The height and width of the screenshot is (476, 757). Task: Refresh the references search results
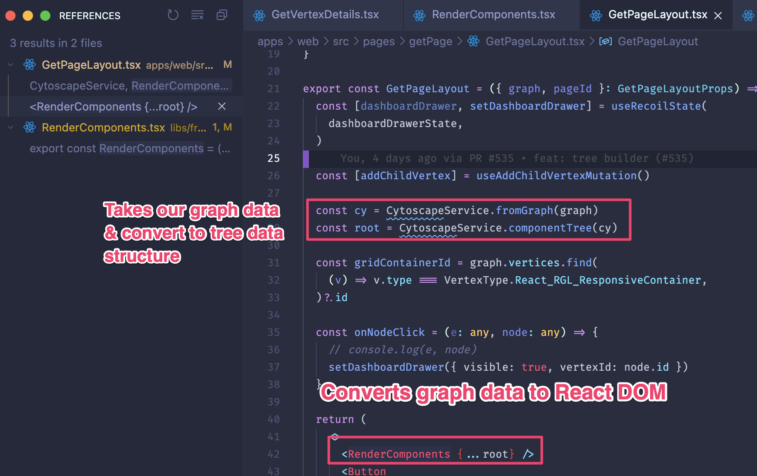point(173,15)
